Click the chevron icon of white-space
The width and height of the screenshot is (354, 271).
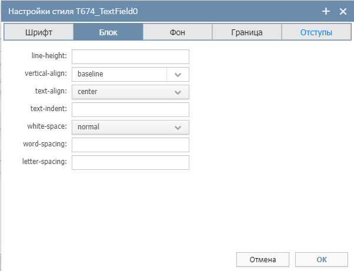pos(178,128)
